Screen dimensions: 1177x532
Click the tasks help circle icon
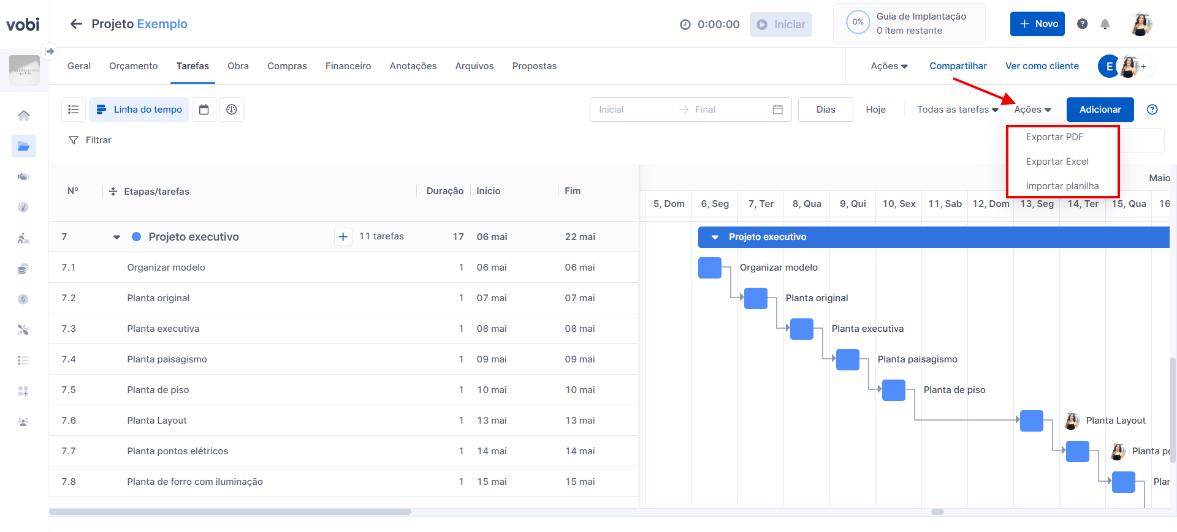(1152, 110)
